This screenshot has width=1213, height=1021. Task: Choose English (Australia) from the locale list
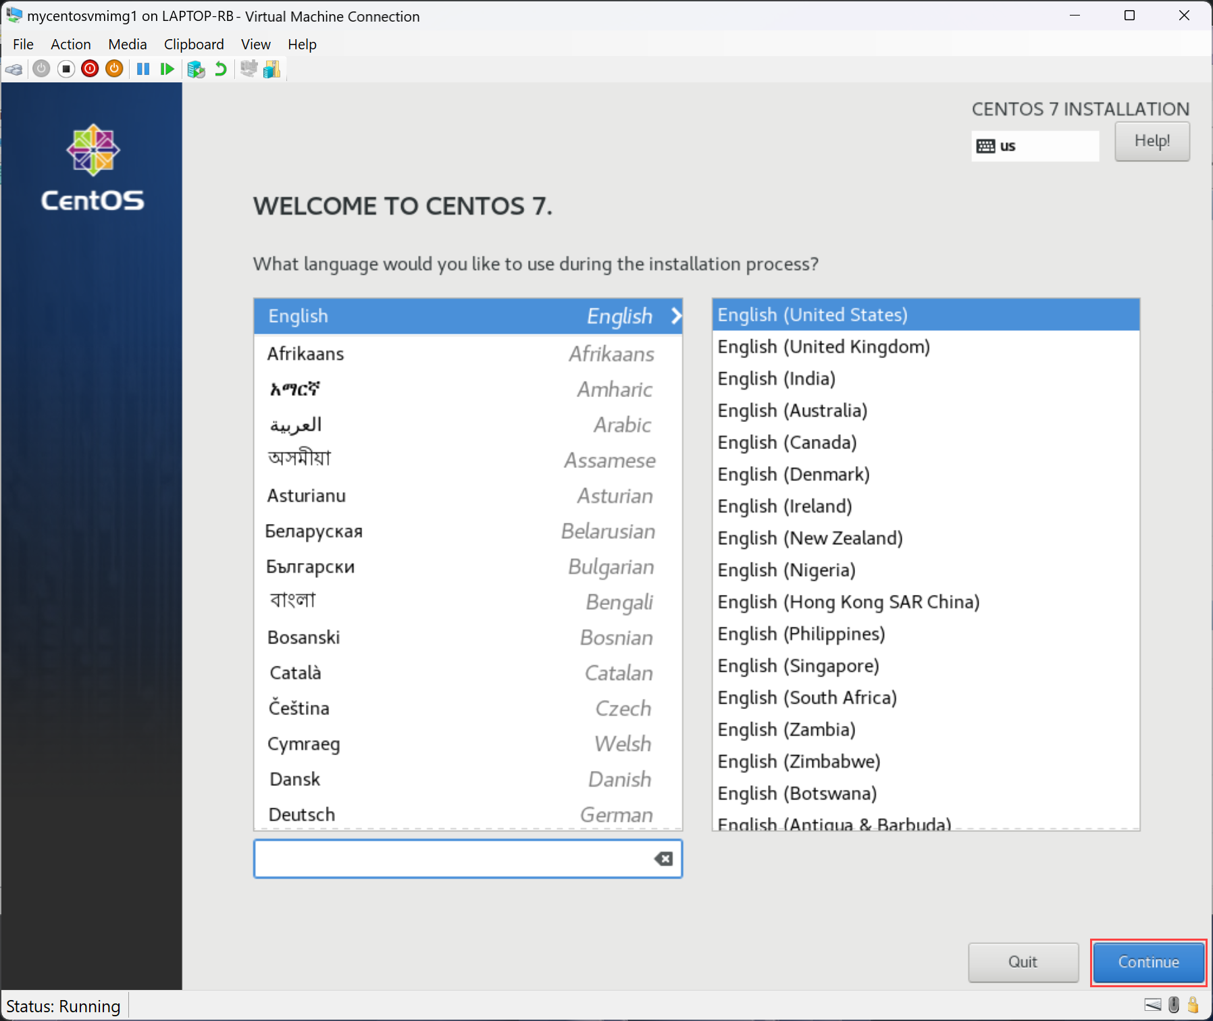[792, 410]
